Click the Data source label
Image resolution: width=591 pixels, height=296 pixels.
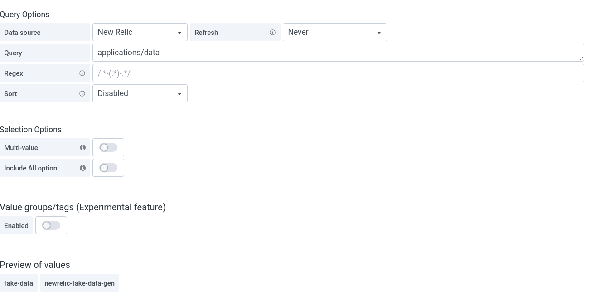[22, 33]
